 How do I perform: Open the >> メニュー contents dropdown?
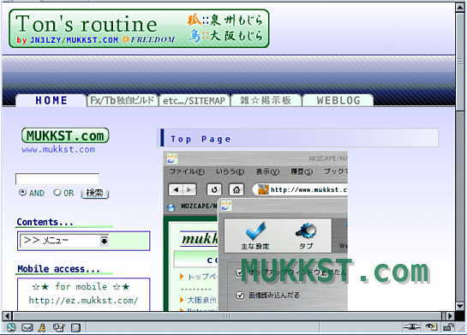click(x=64, y=241)
